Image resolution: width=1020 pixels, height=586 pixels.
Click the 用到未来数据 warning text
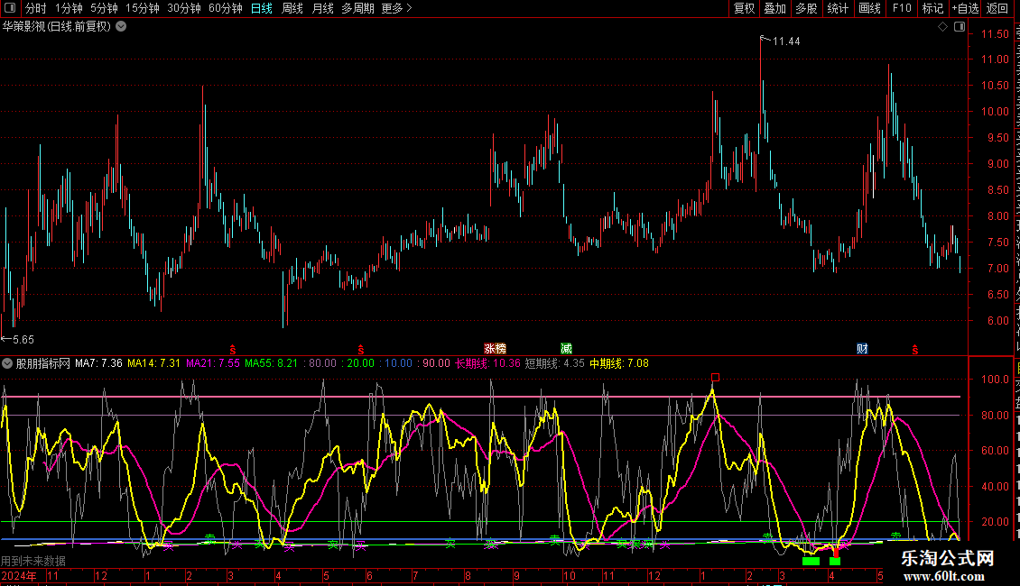(x=32, y=561)
